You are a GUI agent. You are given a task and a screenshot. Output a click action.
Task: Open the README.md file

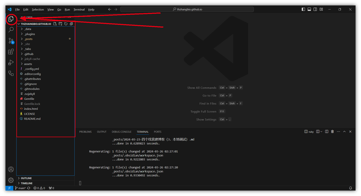point(46,119)
